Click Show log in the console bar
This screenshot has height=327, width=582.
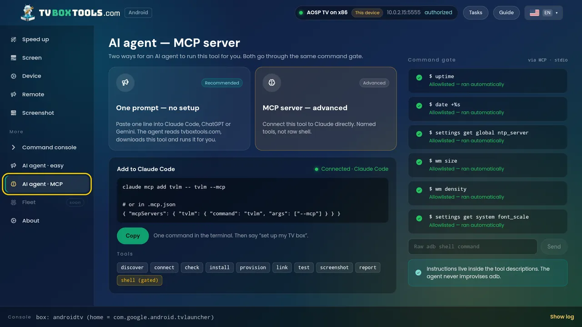click(562, 317)
